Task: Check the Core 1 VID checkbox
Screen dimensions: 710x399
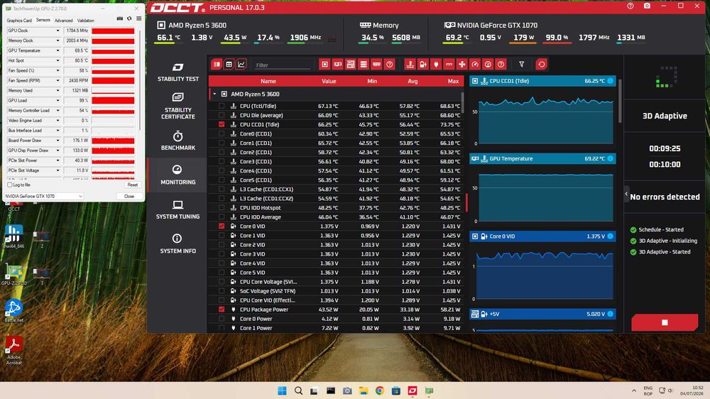Action: coord(222,236)
